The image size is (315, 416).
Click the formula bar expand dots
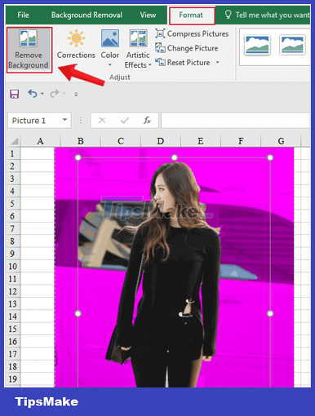tap(81, 120)
